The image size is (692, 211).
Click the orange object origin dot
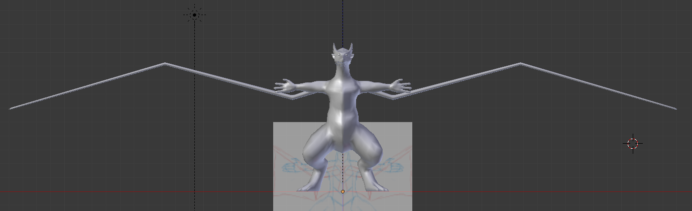(343, 191)
